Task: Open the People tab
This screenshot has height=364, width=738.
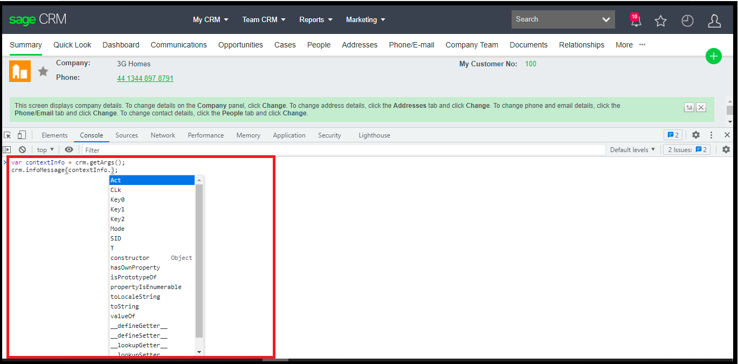Action: [x=319, y=45]
